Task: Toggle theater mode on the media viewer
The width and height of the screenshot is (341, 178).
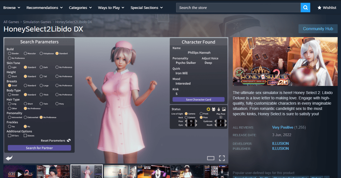Action: click(211, 158)
